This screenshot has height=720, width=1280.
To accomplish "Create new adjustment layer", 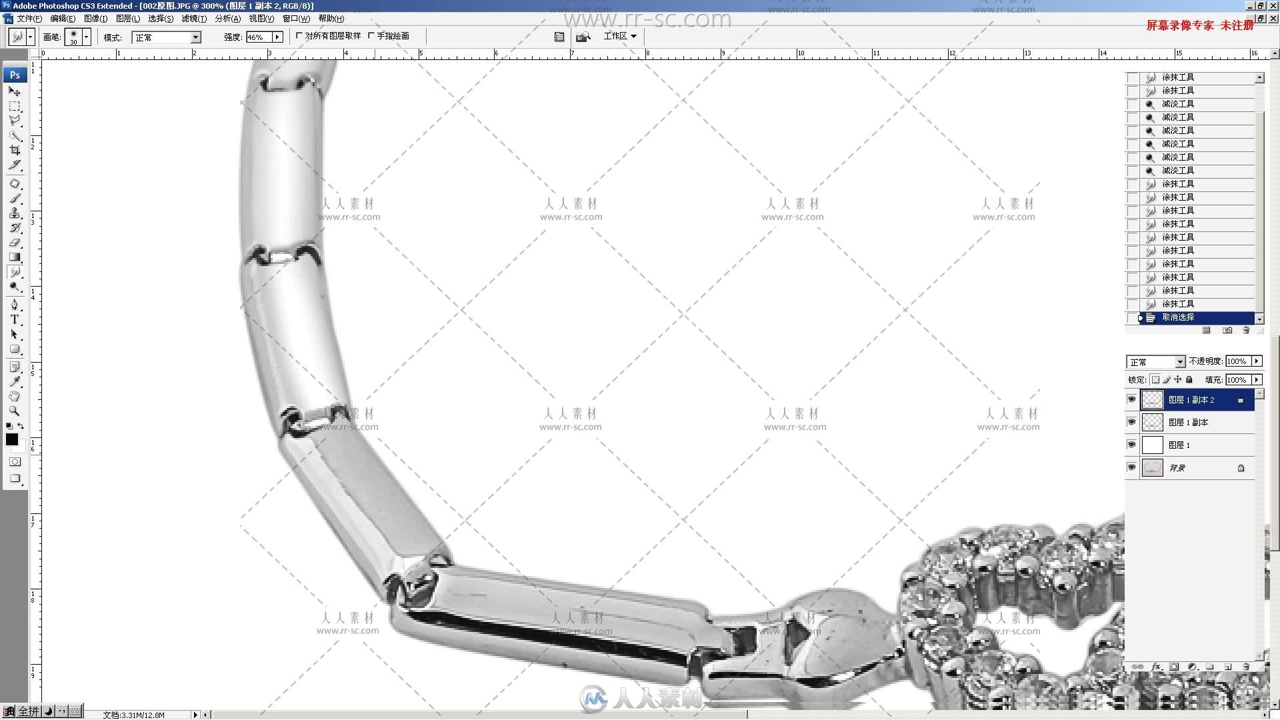I will pos(1193,667).
